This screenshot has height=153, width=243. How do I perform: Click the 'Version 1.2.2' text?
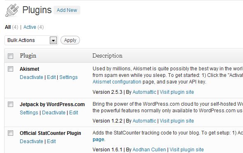pos(107,121)
